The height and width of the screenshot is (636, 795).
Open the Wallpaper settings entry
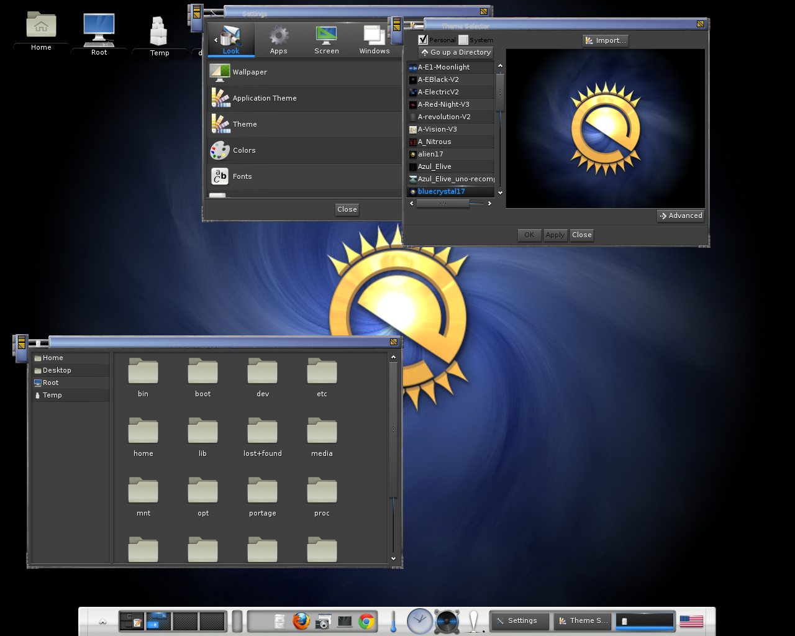(305, 72)
